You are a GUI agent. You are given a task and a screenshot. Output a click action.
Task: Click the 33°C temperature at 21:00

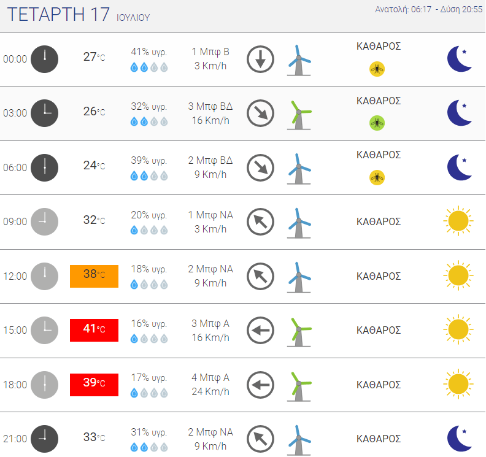[x=94, y=437]
